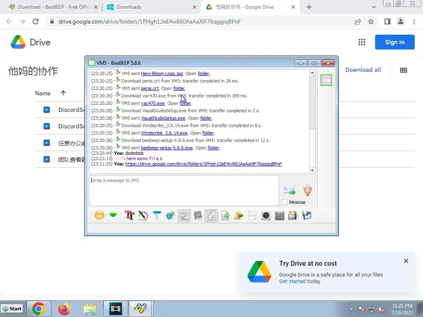Click the dark gray toolbar icon beside the camera
Image resolution: width=423 pixels, height=317 pixels.
tap(280, 215)
